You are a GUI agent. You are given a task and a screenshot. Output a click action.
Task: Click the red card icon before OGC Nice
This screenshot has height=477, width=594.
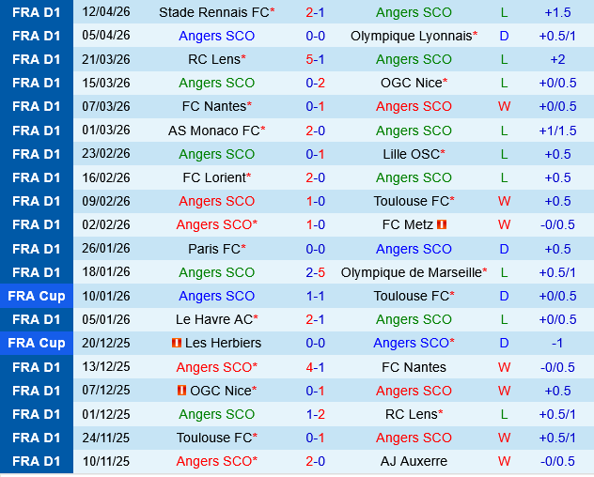click(x=181, y=391)
